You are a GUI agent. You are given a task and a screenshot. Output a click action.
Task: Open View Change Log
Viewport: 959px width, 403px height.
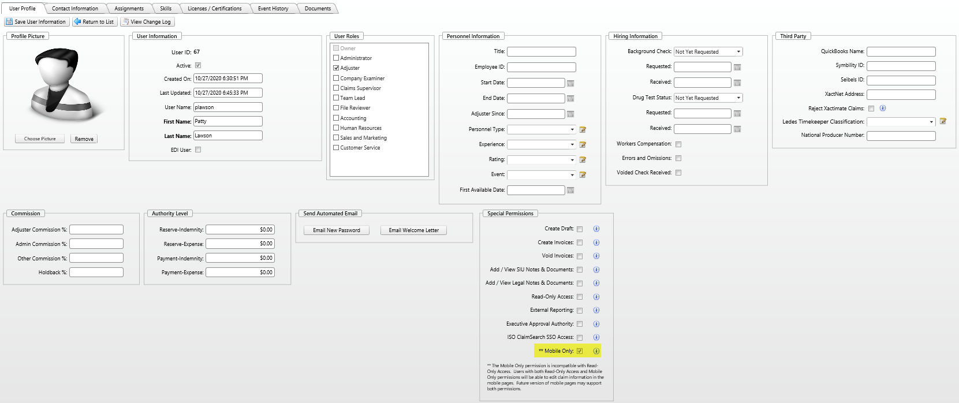tap(147, 22)
